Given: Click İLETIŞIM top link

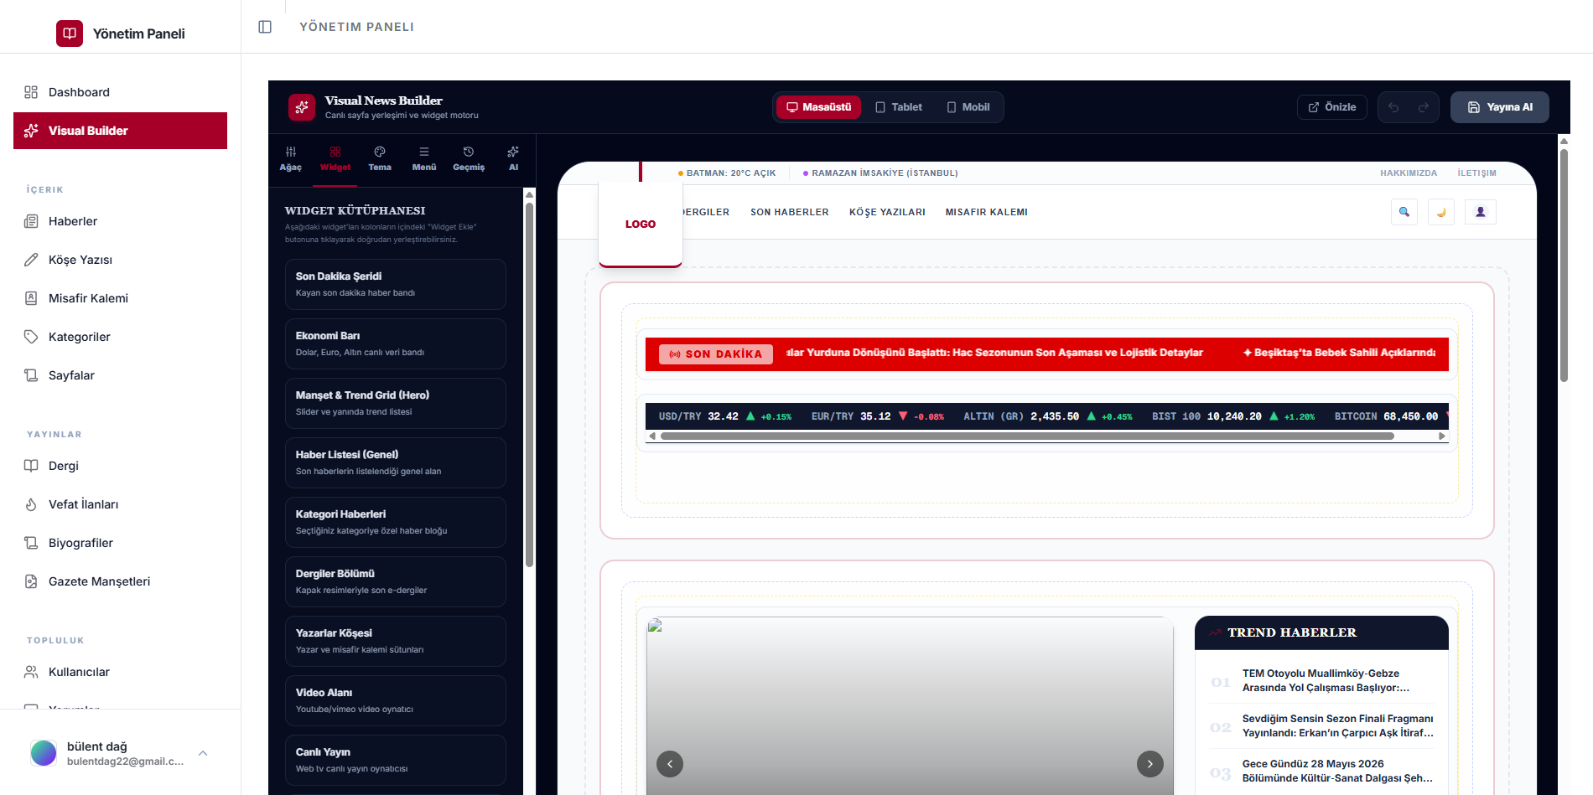Looking at the screenshot, I should [x=1476, y=173].
